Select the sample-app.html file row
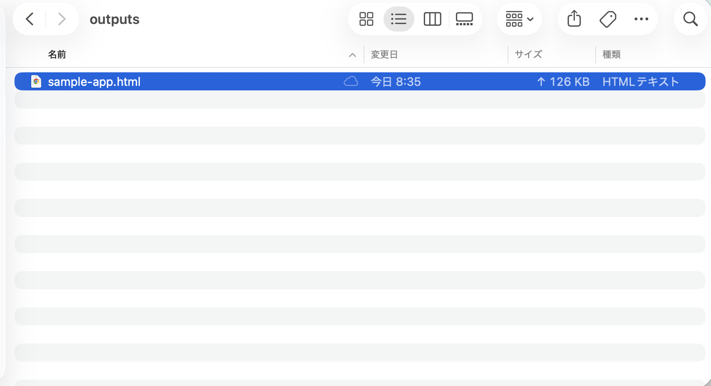This screenshot has width=711, height=386. point(360,81)
